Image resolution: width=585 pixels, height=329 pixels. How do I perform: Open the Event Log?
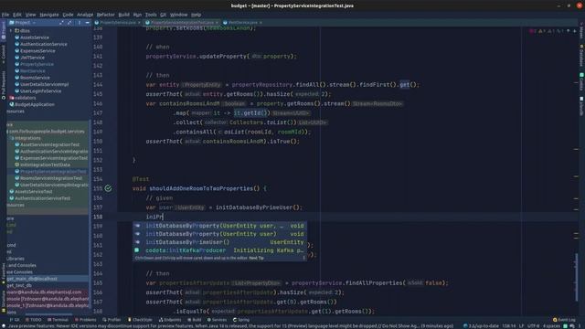tap(564, 320)
